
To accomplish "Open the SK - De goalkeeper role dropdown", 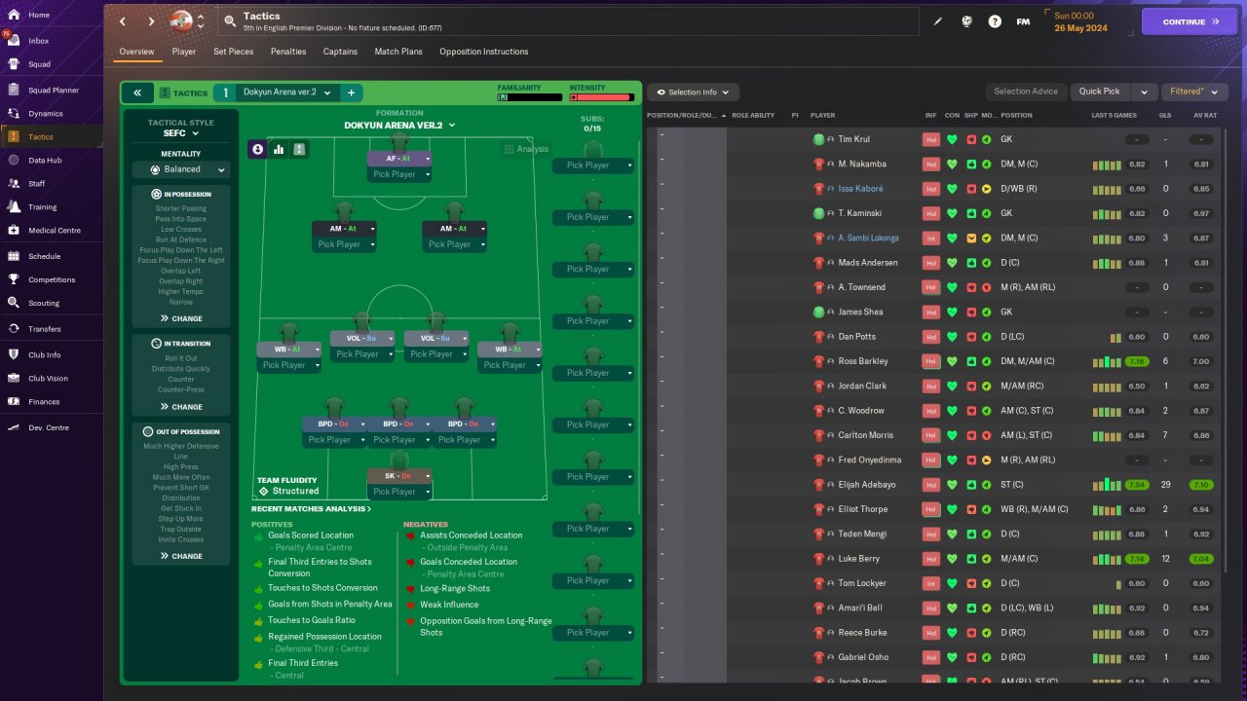I will click(x=399, y=475).
